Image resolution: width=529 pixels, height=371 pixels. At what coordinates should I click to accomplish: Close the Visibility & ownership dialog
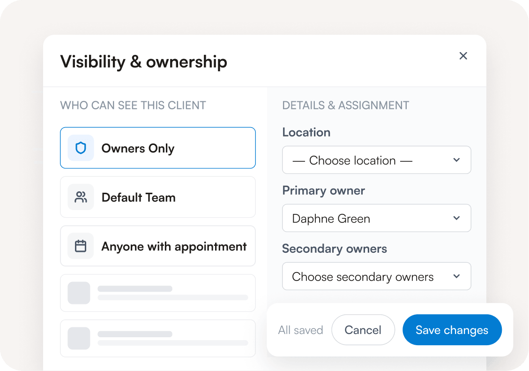click(463, 56)
